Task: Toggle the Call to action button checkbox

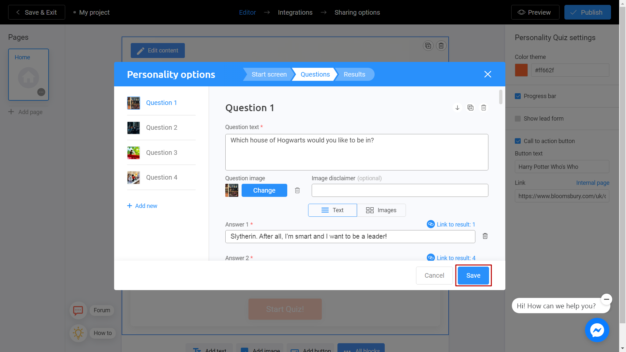Action: (x=518, y=140)
